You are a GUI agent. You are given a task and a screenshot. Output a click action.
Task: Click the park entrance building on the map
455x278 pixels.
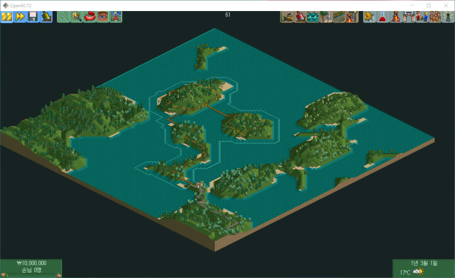200,184
